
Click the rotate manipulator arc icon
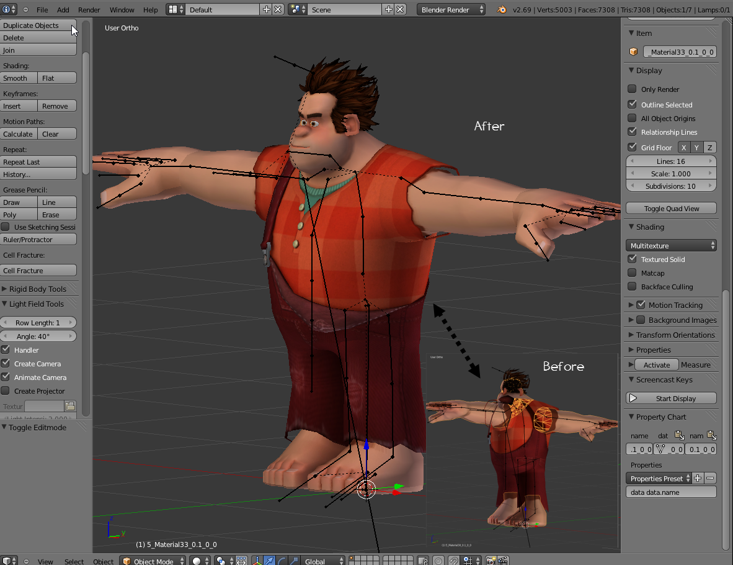(282, 561)
